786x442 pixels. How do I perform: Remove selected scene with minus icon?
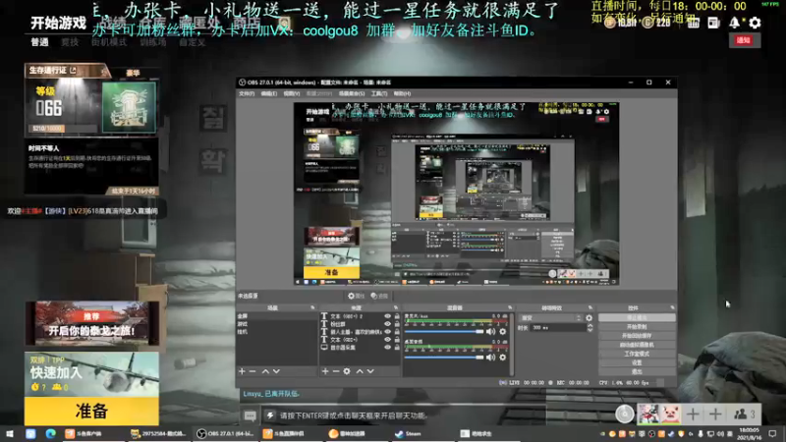coord(253,371)
